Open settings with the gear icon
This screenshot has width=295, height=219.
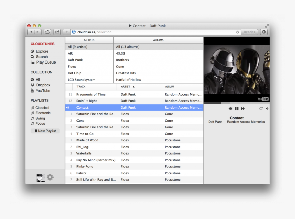(50, 177)
